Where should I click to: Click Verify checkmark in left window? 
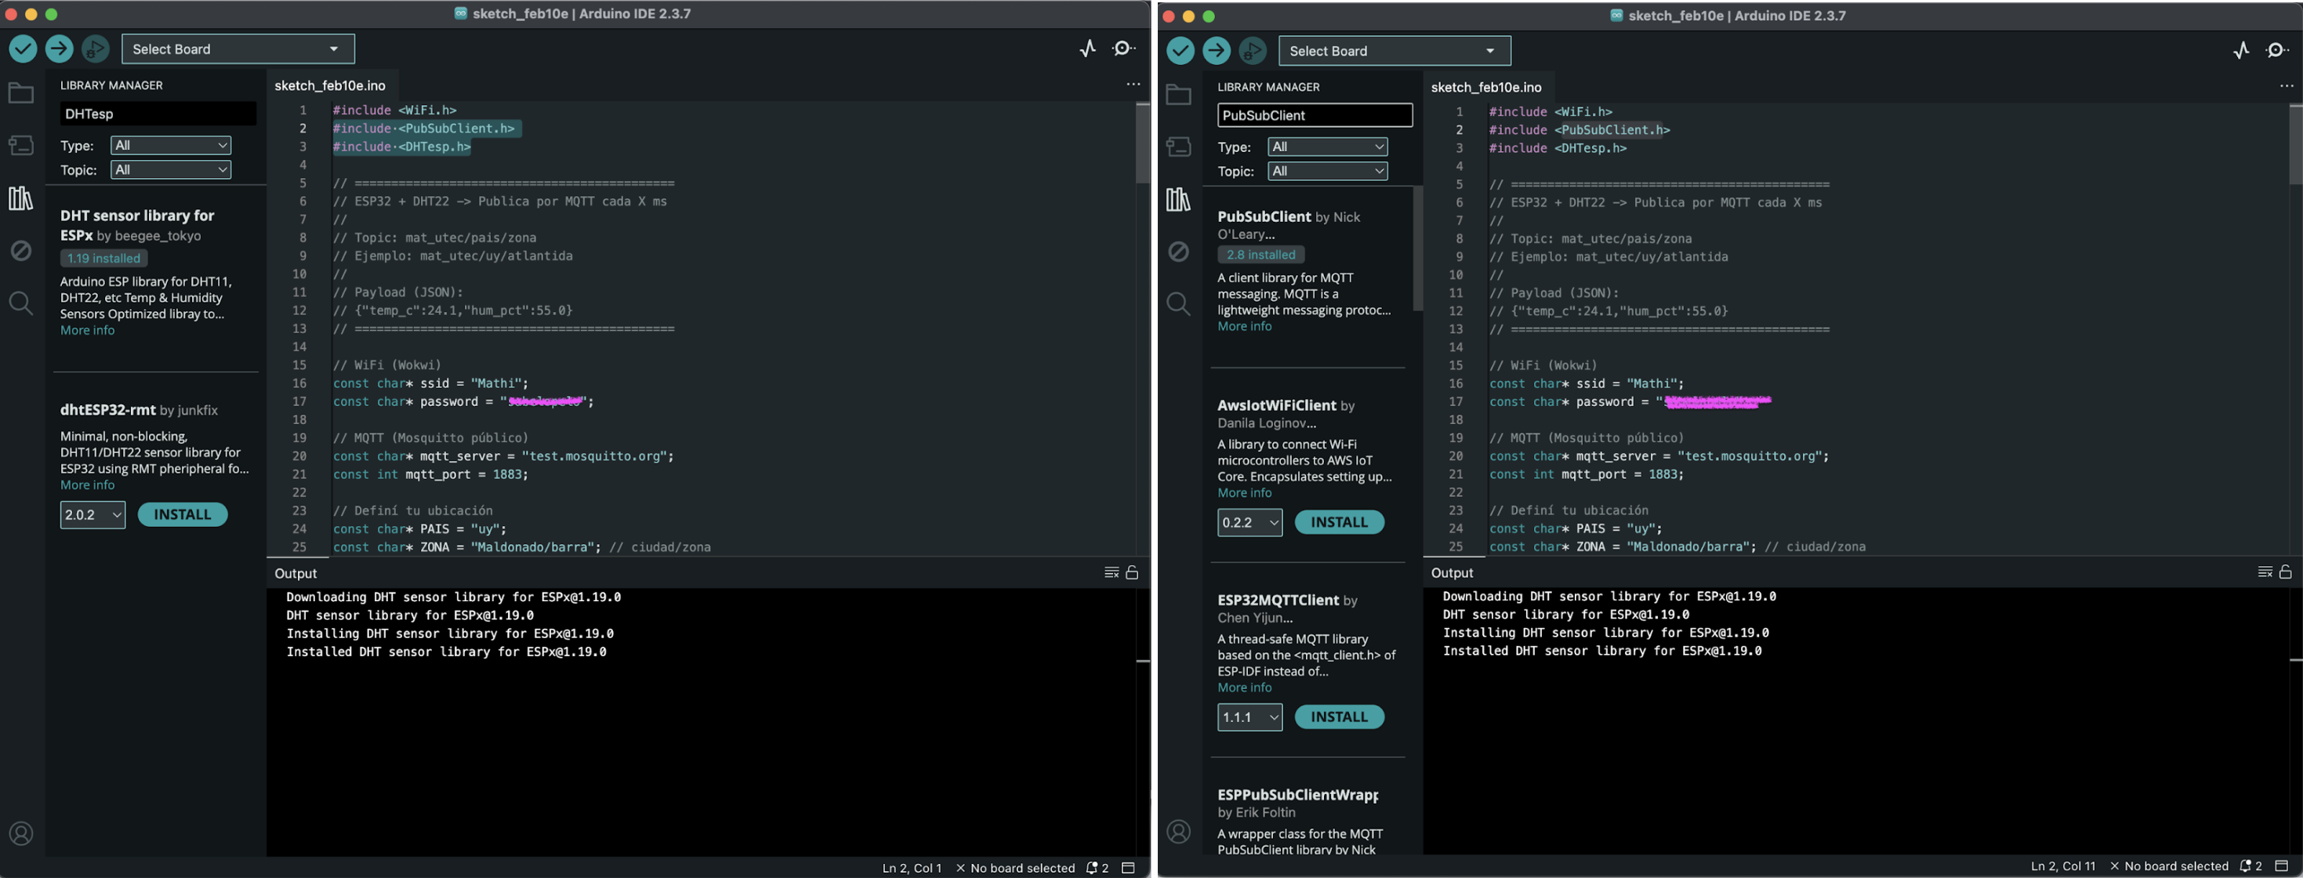tap(23, 49)
